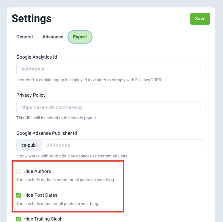Open the Advanced settings tab
Image resolution: width=223 pixels, height=222 pixels.
(53, 37)
